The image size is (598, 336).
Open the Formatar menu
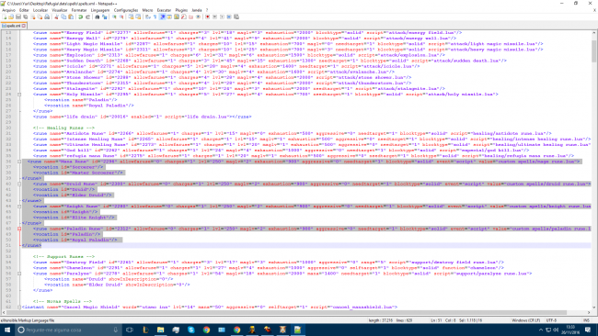click(79, 10)
